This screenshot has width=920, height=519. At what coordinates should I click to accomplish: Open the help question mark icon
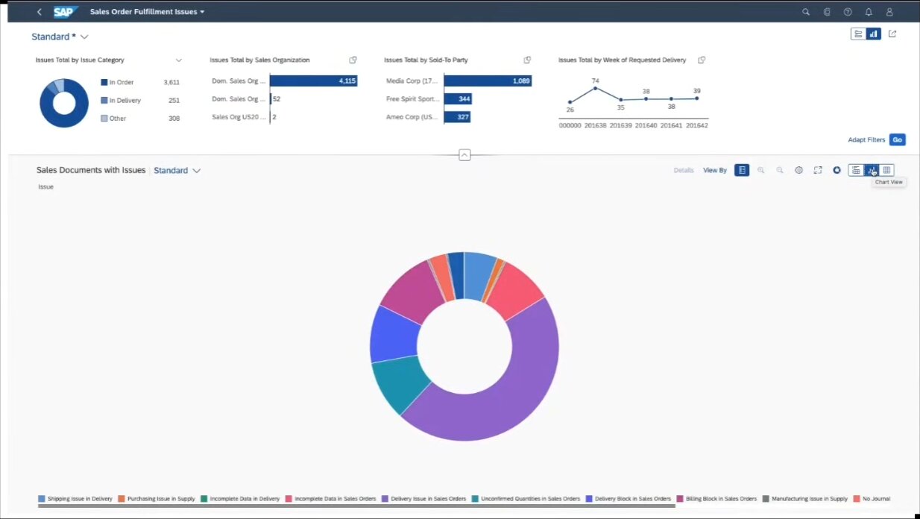click(848, 12)
